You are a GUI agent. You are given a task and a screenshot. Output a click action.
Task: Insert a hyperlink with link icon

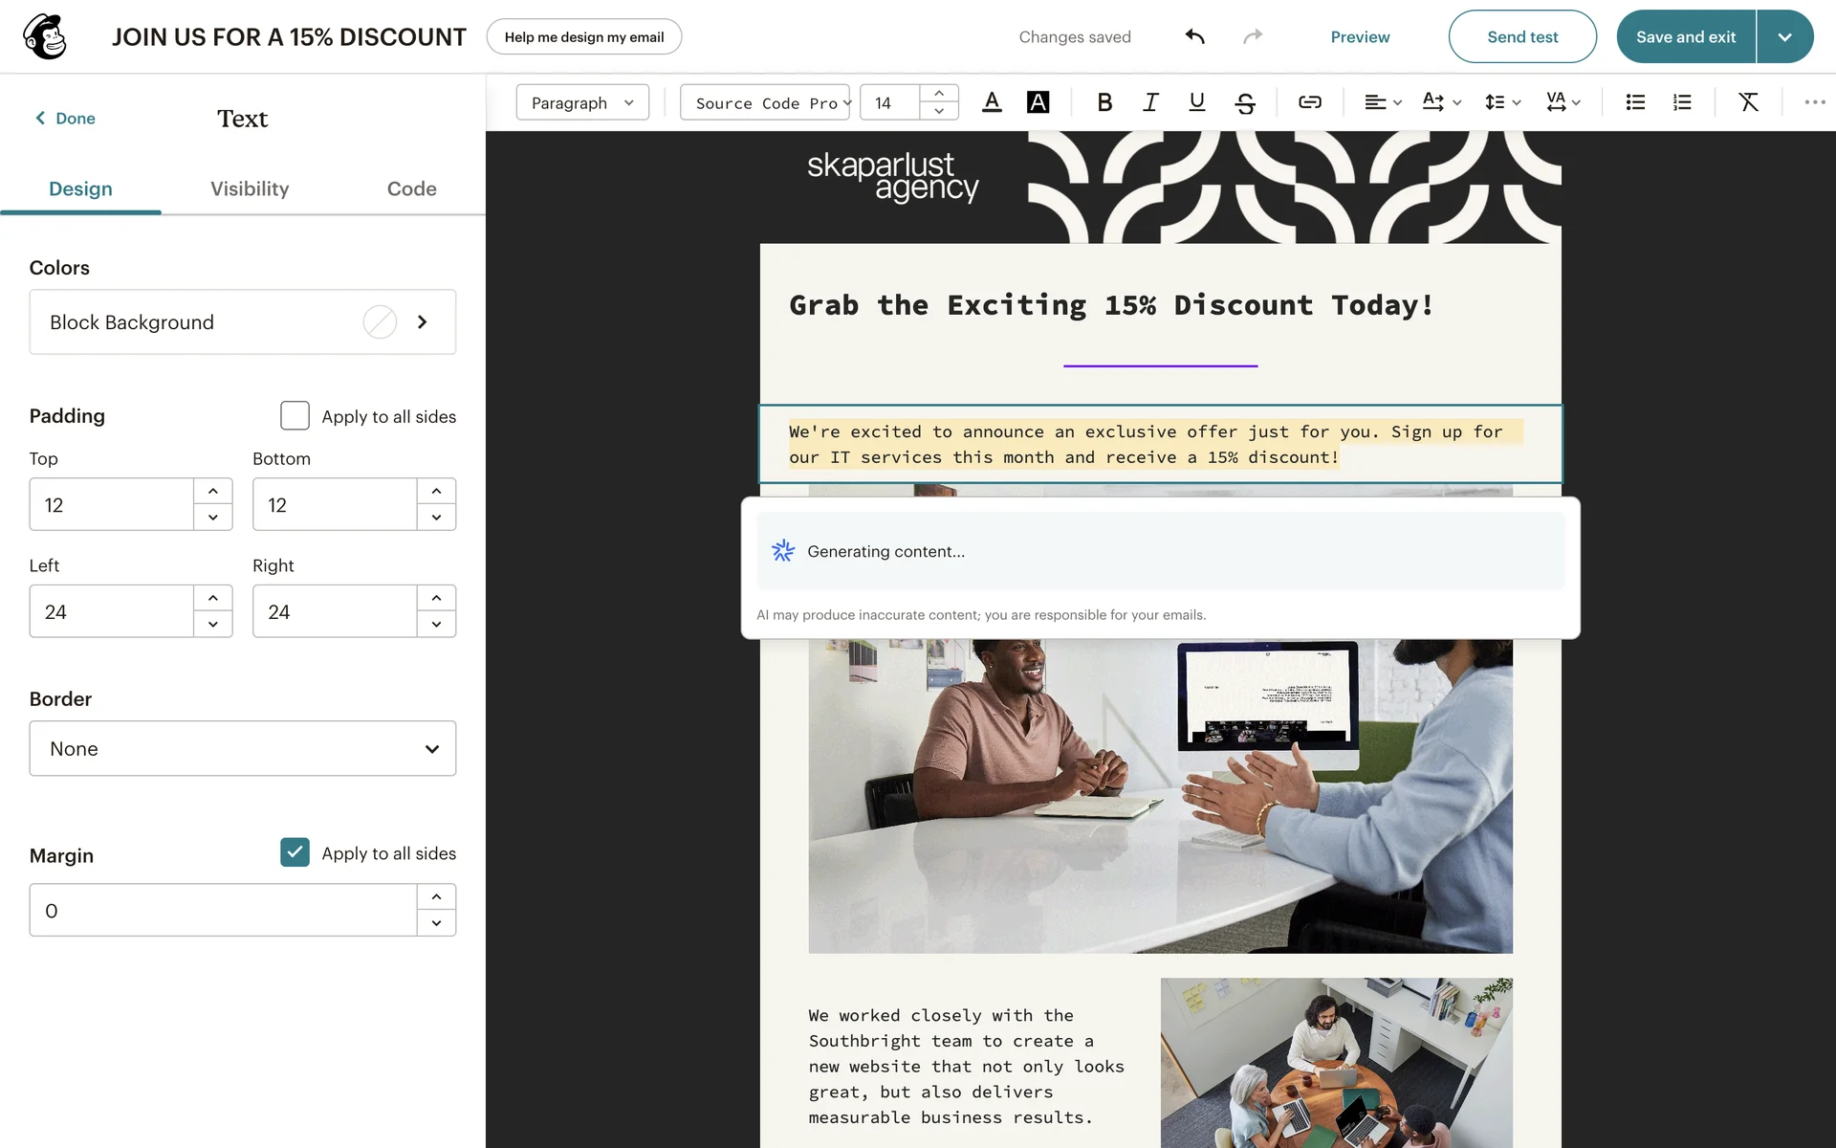(1309, 102)
